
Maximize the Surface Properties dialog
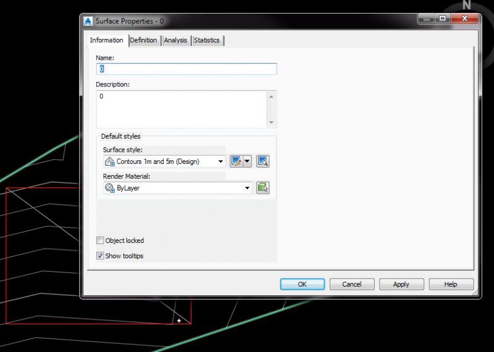pyautogui.click(x=443, y=18)
